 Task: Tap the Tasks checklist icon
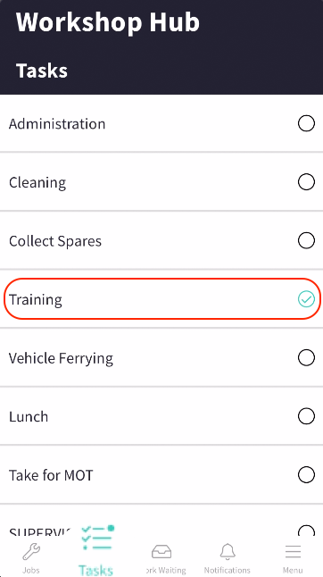(97, 538)
